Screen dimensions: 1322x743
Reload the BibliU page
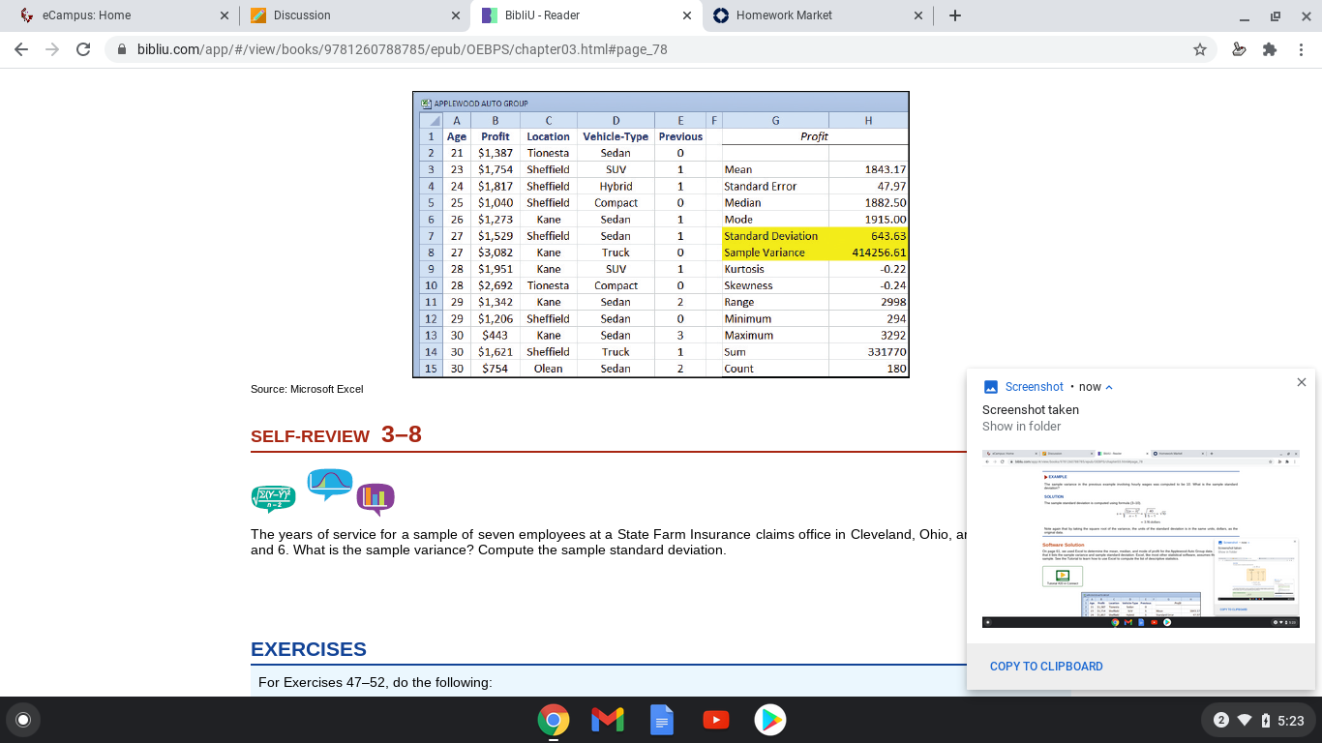[83, 49]
